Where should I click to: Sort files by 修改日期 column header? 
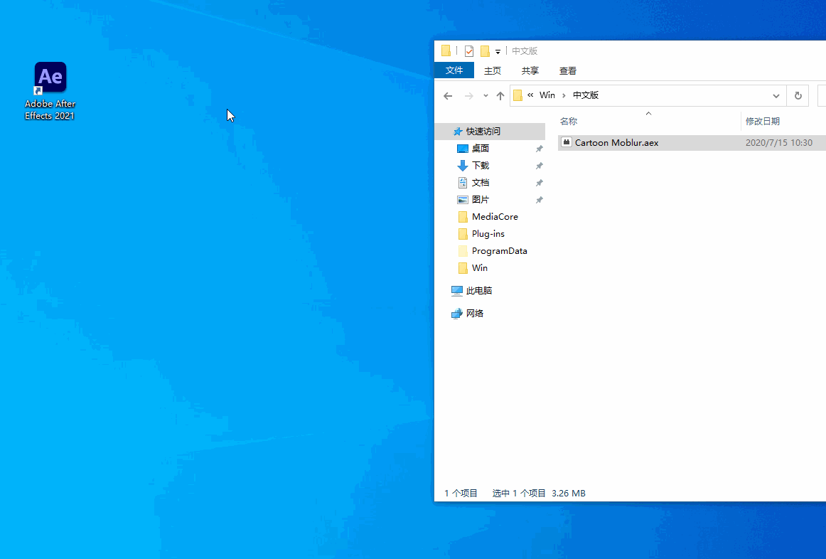tap(762, 122)
